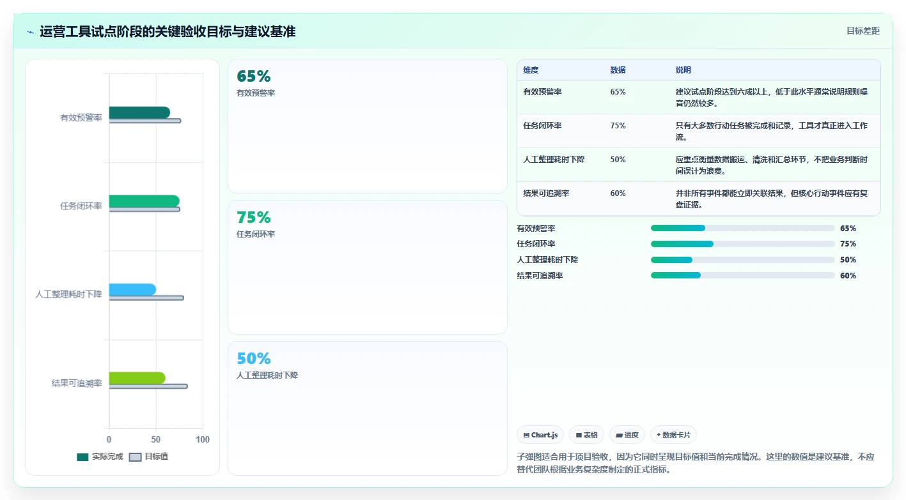Click the 任务闭环率 axis label on the chart

click(x=81, y=206)
